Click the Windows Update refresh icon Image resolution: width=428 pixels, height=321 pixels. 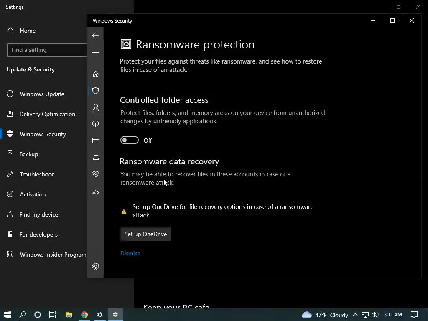coord(10,94)
